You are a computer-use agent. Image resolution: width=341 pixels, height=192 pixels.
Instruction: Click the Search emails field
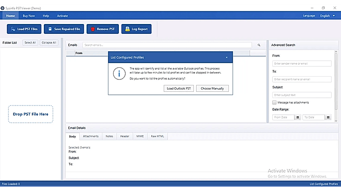(167, 45)
